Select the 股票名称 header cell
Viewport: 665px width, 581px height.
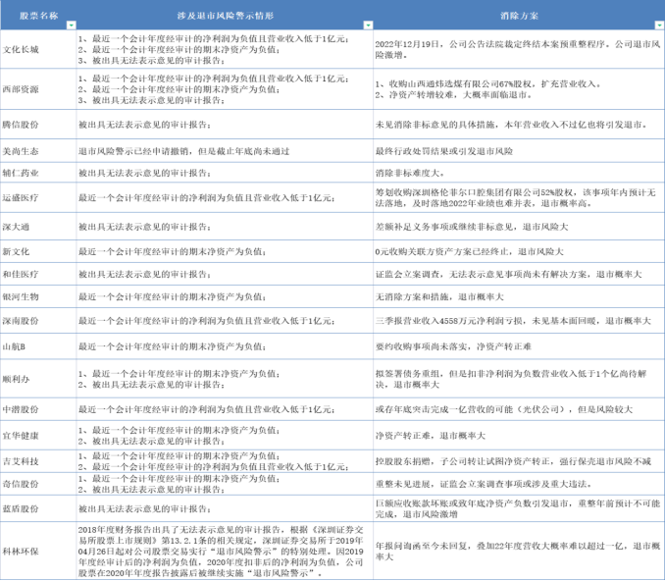coord(38,16)
